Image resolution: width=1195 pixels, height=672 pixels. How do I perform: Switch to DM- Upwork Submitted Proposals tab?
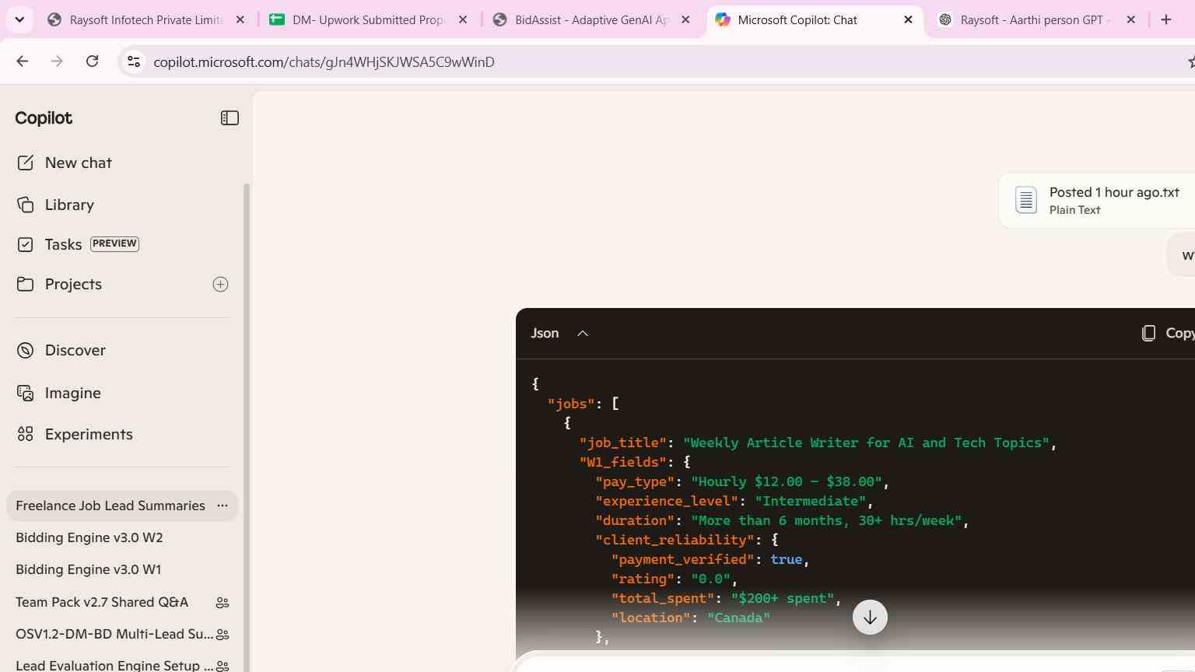[370, 20]
